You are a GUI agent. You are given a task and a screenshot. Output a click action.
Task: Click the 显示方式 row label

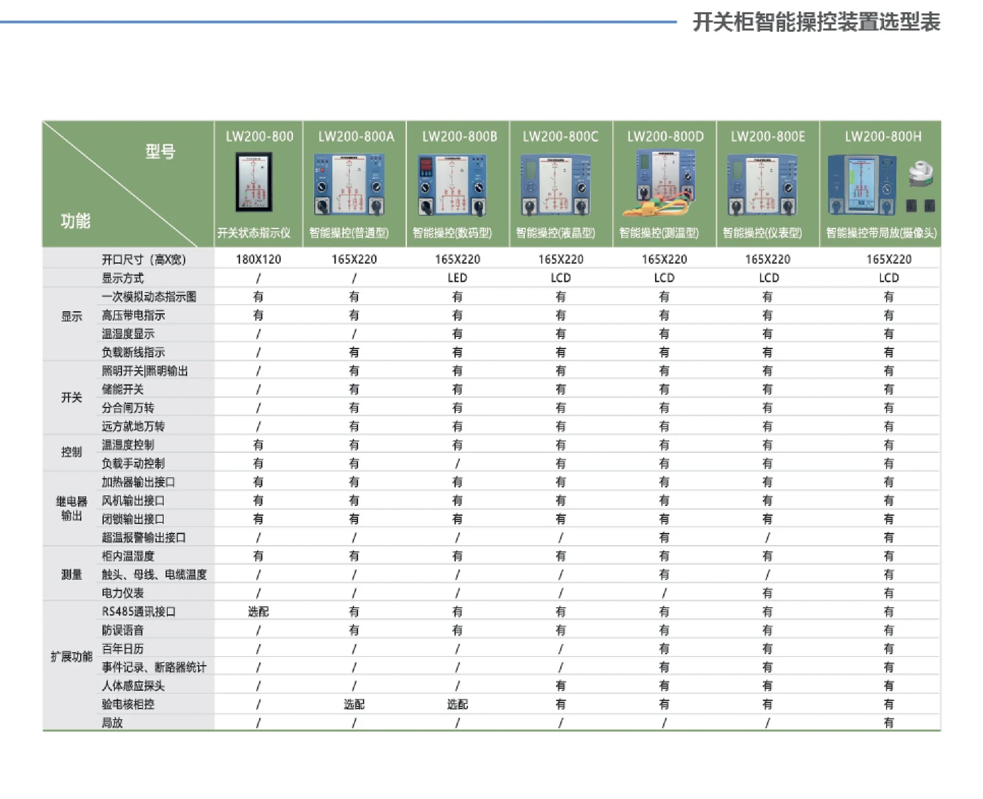123,278
